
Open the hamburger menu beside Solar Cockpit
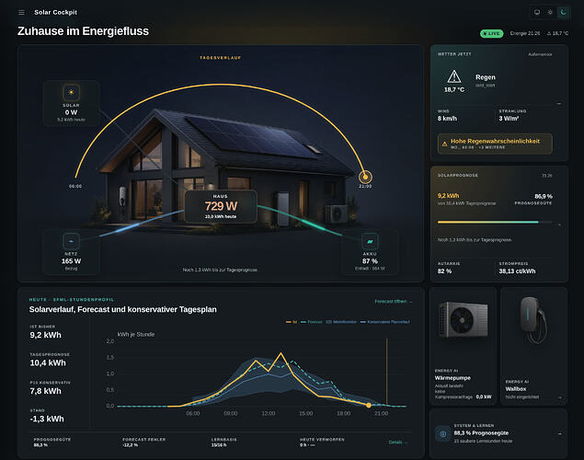[x=21, y=12]
